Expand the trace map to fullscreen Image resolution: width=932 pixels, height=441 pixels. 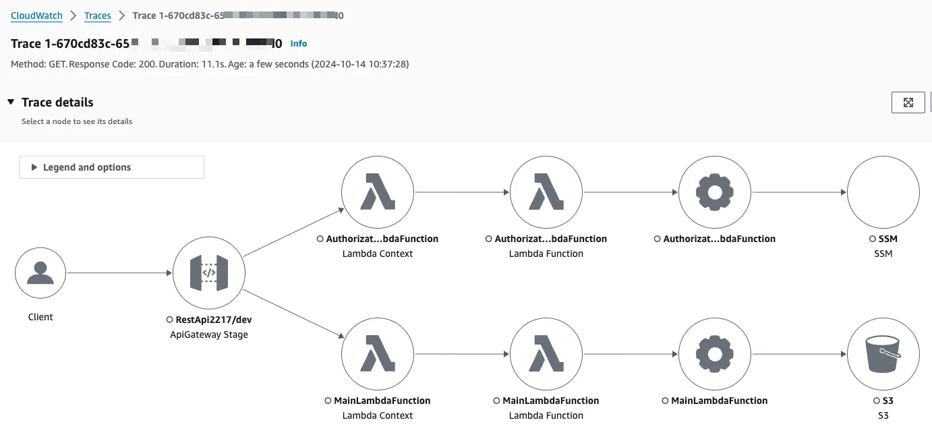[x=908, y=102]
